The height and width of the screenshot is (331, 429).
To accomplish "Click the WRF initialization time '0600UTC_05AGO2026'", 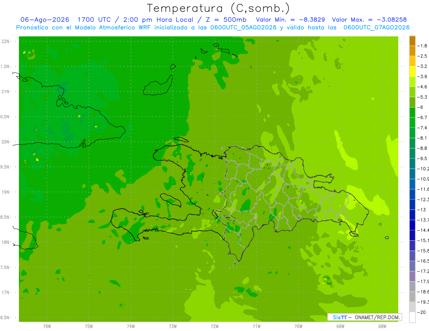I will point(243,27).
